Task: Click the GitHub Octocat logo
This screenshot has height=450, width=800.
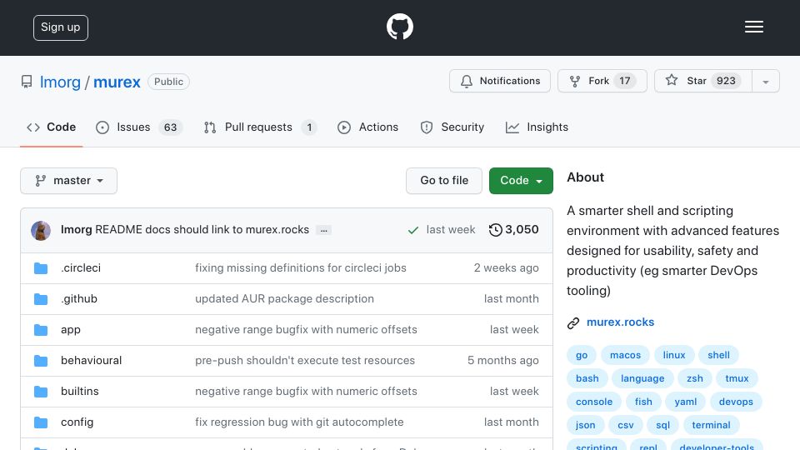Action: tap(399, 27)
